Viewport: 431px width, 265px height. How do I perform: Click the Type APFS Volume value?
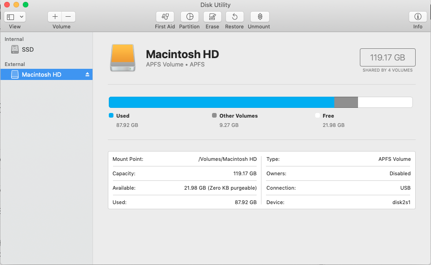394,159
